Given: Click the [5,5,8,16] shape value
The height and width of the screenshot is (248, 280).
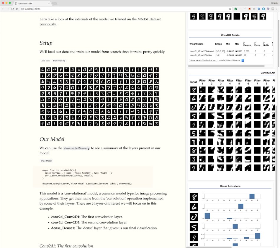Looking at the screenshot, I should (220, 51).
